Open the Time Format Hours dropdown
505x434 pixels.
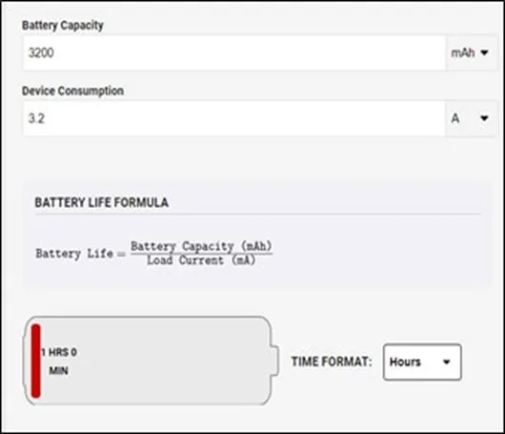click(x=422, y=362)
